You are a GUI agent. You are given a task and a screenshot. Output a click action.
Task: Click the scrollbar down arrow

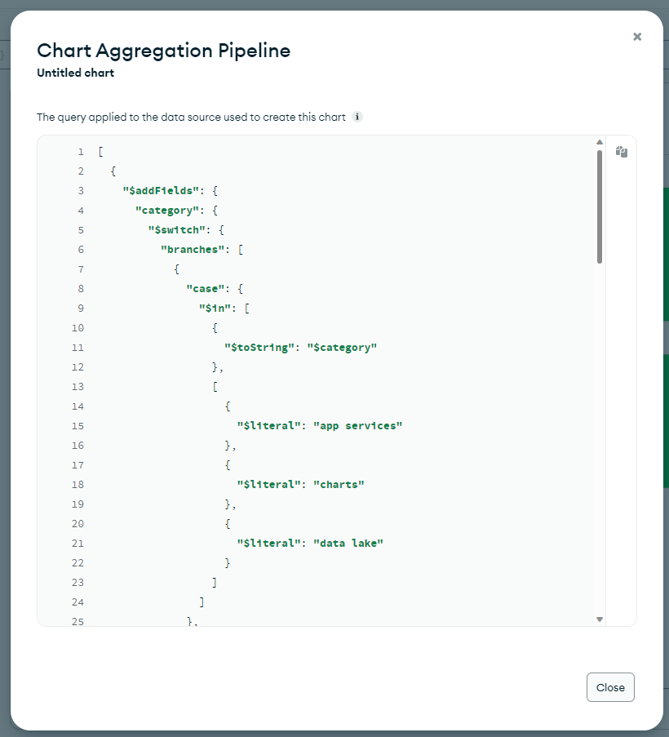point(600,619)
